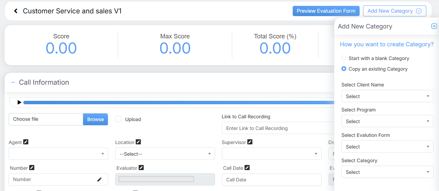Click Preview Evaluation Form button
Viewport: 439px width, 191px height.
[326, 11]
